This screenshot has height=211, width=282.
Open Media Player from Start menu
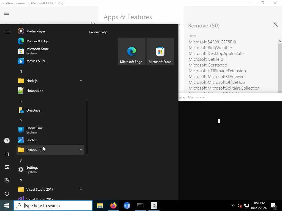(x=50, y=31)
